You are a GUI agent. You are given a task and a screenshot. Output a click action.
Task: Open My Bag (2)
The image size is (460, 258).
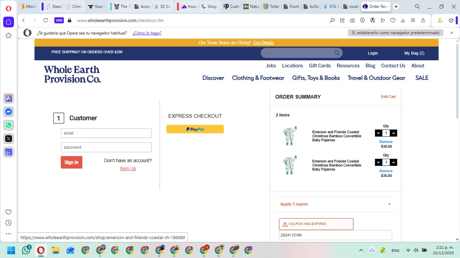(x=414, y=53)
